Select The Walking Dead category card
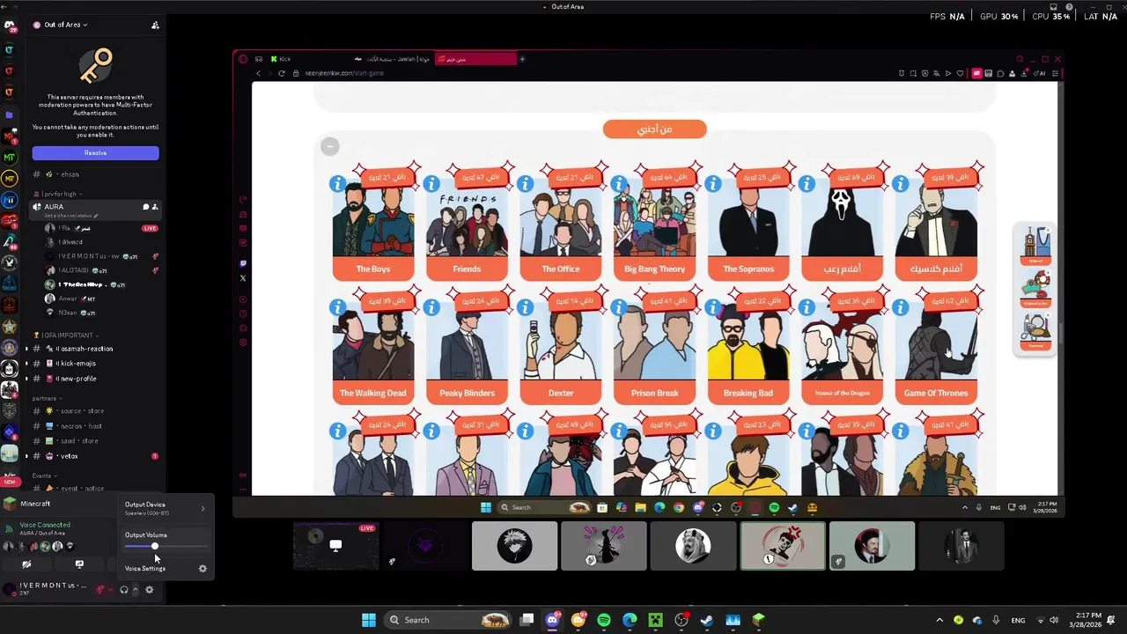 pos(373,346)
